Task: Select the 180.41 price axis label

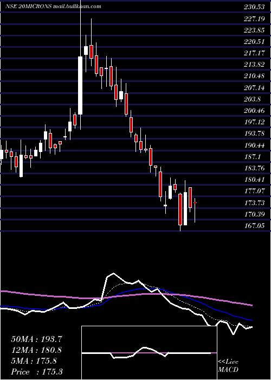Action: click(254, 180)
